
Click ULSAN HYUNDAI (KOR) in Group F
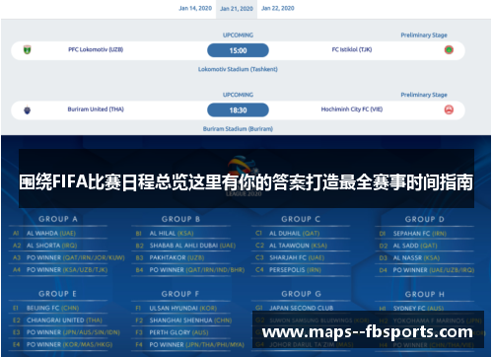(x=183, y=309)
